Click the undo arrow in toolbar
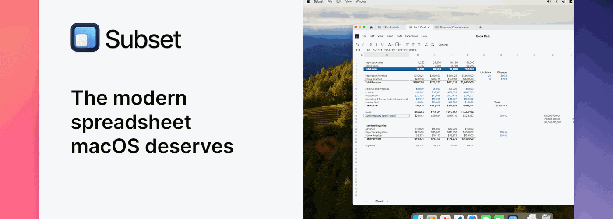The image size is (613, 219). pos(357,45)
